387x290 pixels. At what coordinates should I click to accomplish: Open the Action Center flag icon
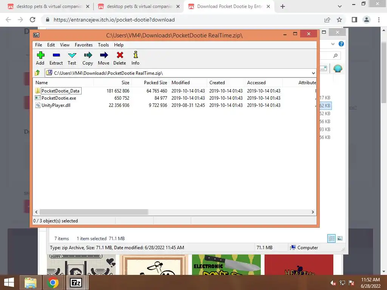[x=351, y=282]
